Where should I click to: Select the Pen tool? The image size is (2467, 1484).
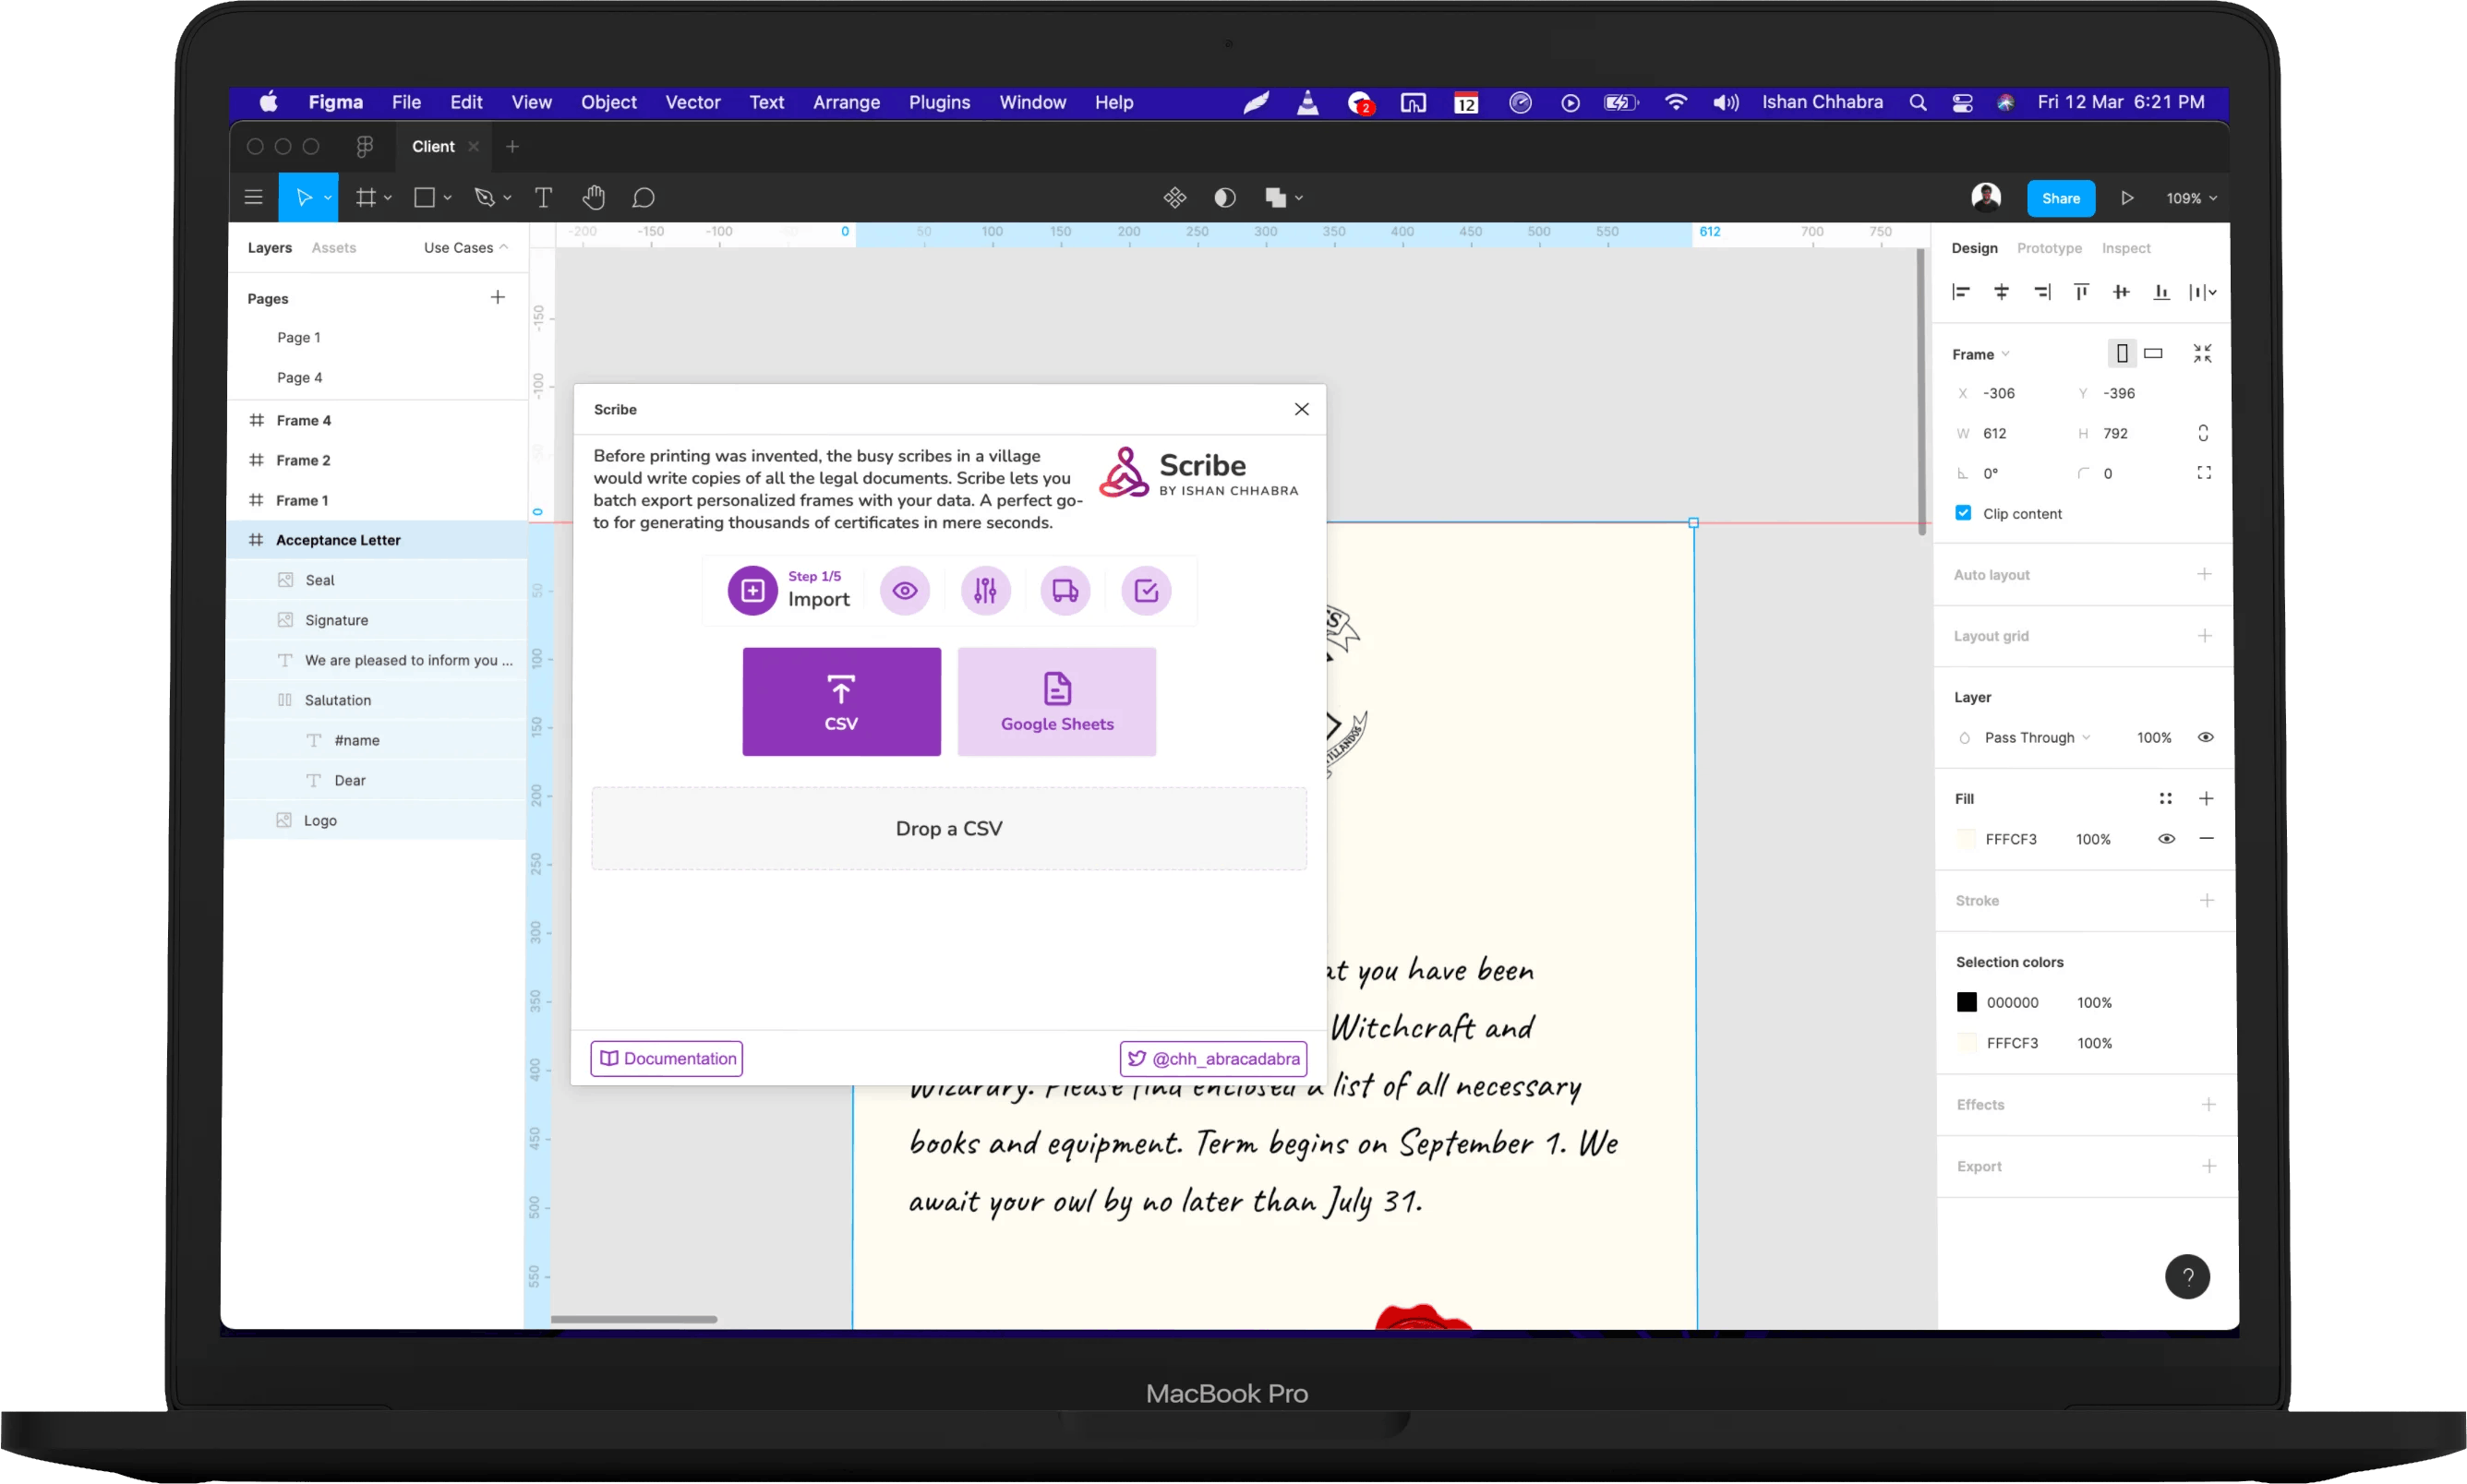point(484,198)
